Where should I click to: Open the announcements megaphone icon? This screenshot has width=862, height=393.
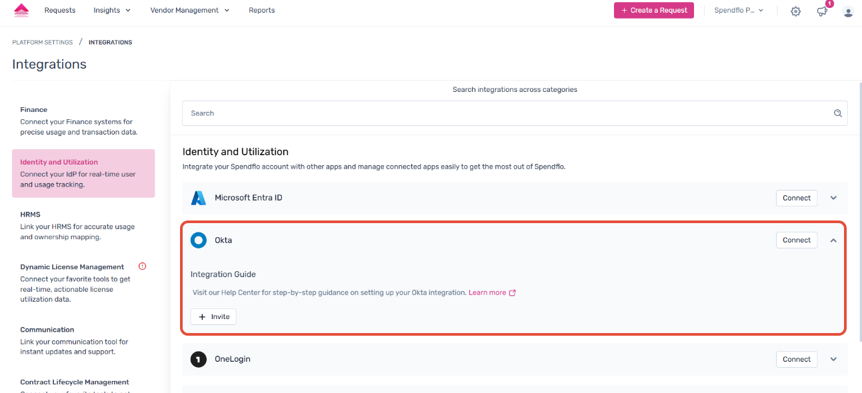coord(822,11)
